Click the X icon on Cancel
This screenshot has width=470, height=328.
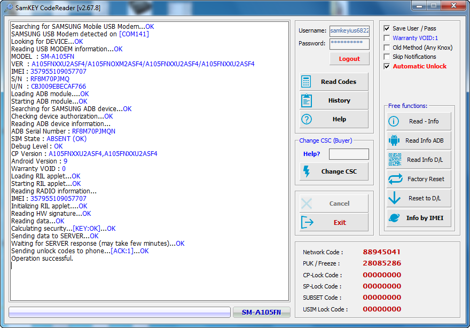(x=307, y=204)
